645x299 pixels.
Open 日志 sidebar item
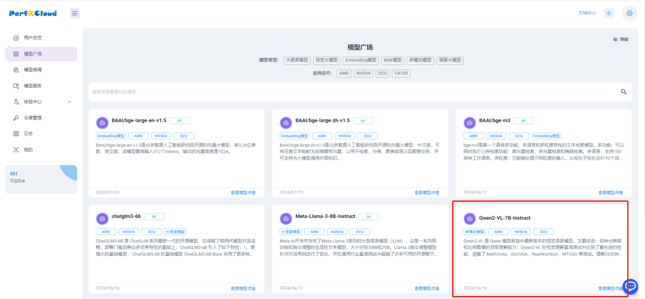pos(41,134)
